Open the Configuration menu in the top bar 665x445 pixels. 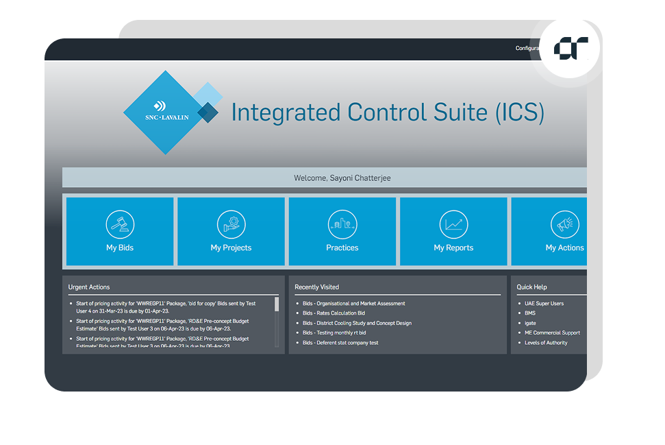point(529,48)
